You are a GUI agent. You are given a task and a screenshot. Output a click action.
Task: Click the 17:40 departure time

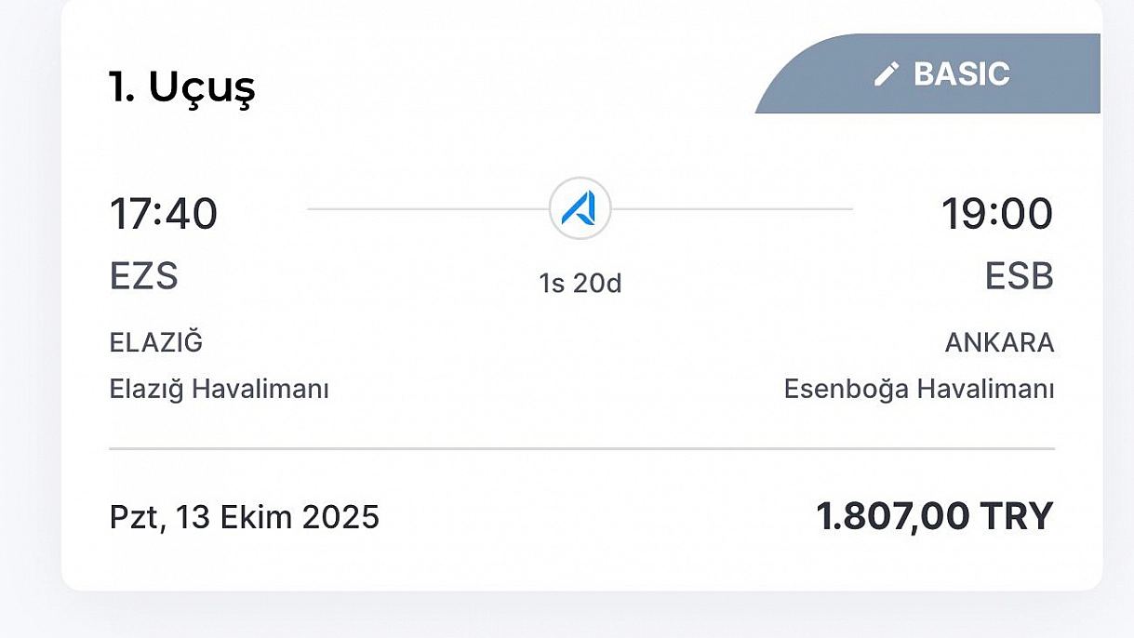pyautogui.click(x=164, y=214)
